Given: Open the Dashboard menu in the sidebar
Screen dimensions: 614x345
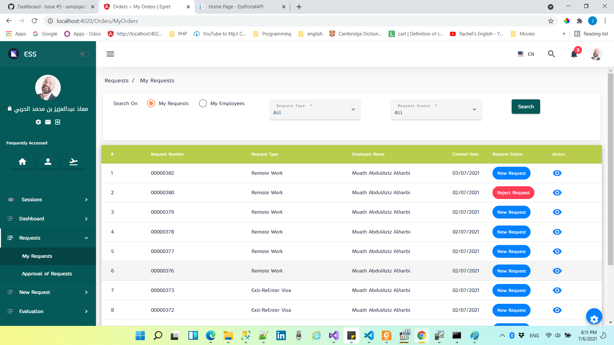Looking at the screenshot, I should (x=31, y=218).
